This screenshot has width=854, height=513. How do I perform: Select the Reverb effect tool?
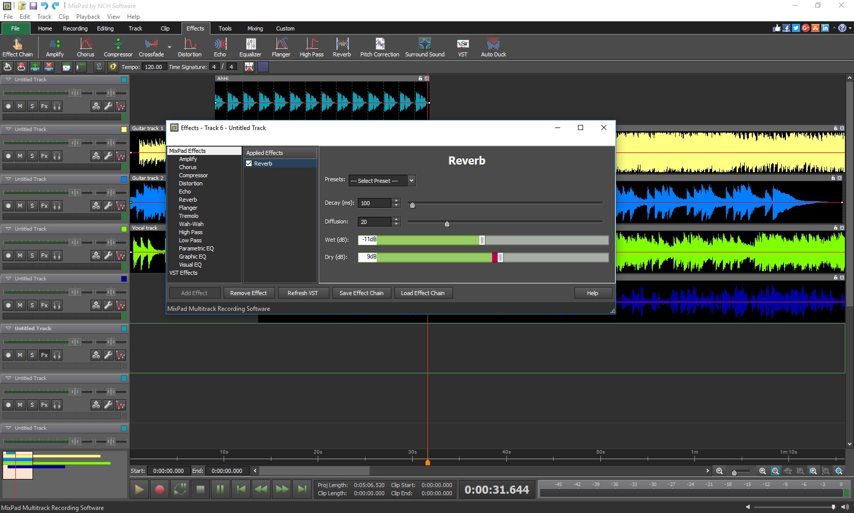point(342,47)
